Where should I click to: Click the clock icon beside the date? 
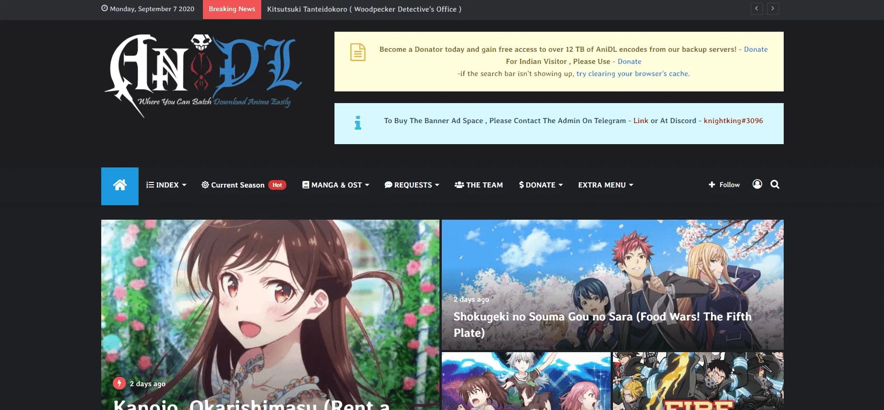104,8
